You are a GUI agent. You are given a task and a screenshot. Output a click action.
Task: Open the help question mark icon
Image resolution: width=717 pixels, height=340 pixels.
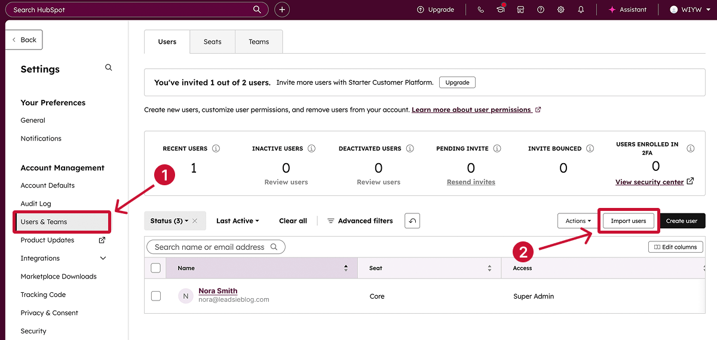coord(541,10)
